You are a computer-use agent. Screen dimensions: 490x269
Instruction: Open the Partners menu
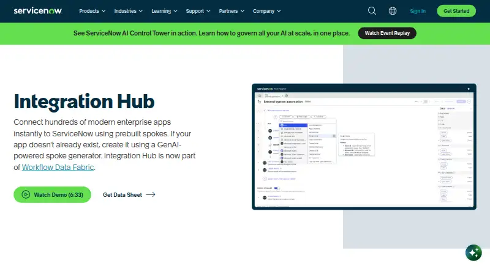coord(232,11)
